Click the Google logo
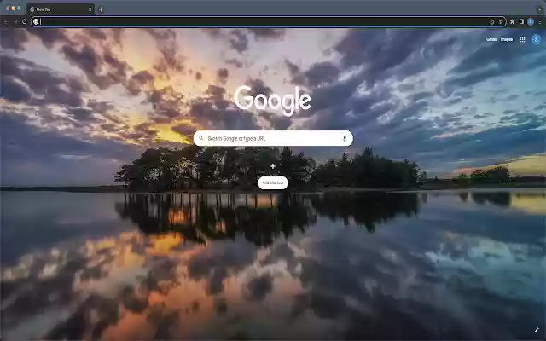Image resolution: width=546 pixels, height=341 pixels. (x=273, y=101)
